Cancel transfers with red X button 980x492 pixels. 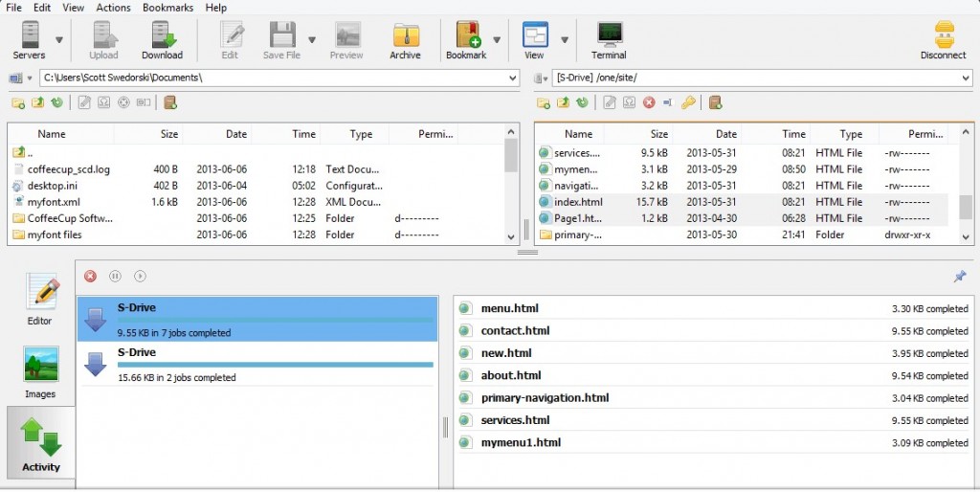click(x=90, y=277)
